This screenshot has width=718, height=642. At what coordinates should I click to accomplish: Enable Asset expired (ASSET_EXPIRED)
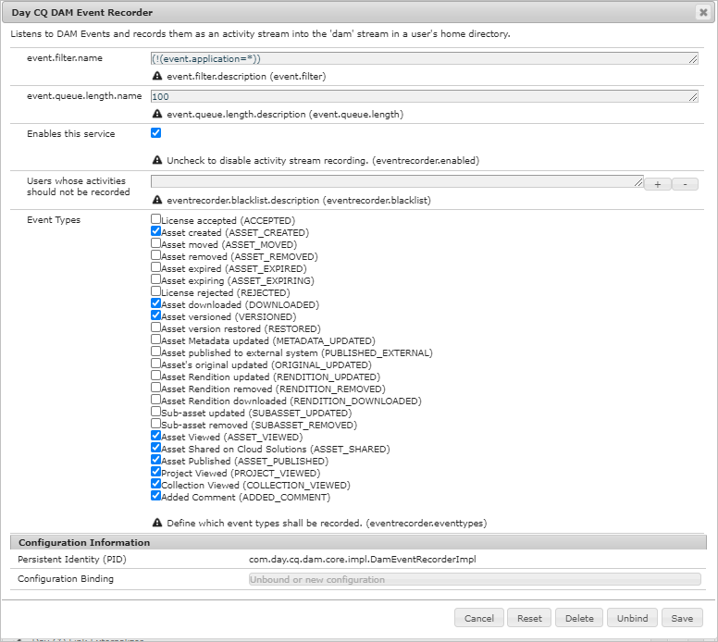[155, 267]
